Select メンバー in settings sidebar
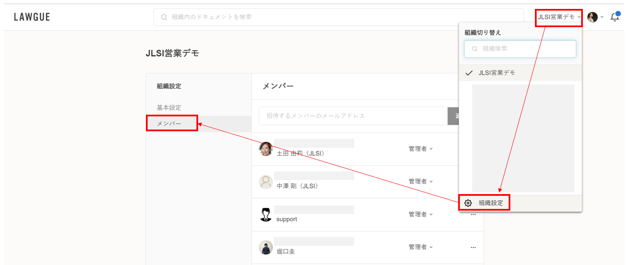The width and height of the screenshot is (627, 265). coord(169,124)
